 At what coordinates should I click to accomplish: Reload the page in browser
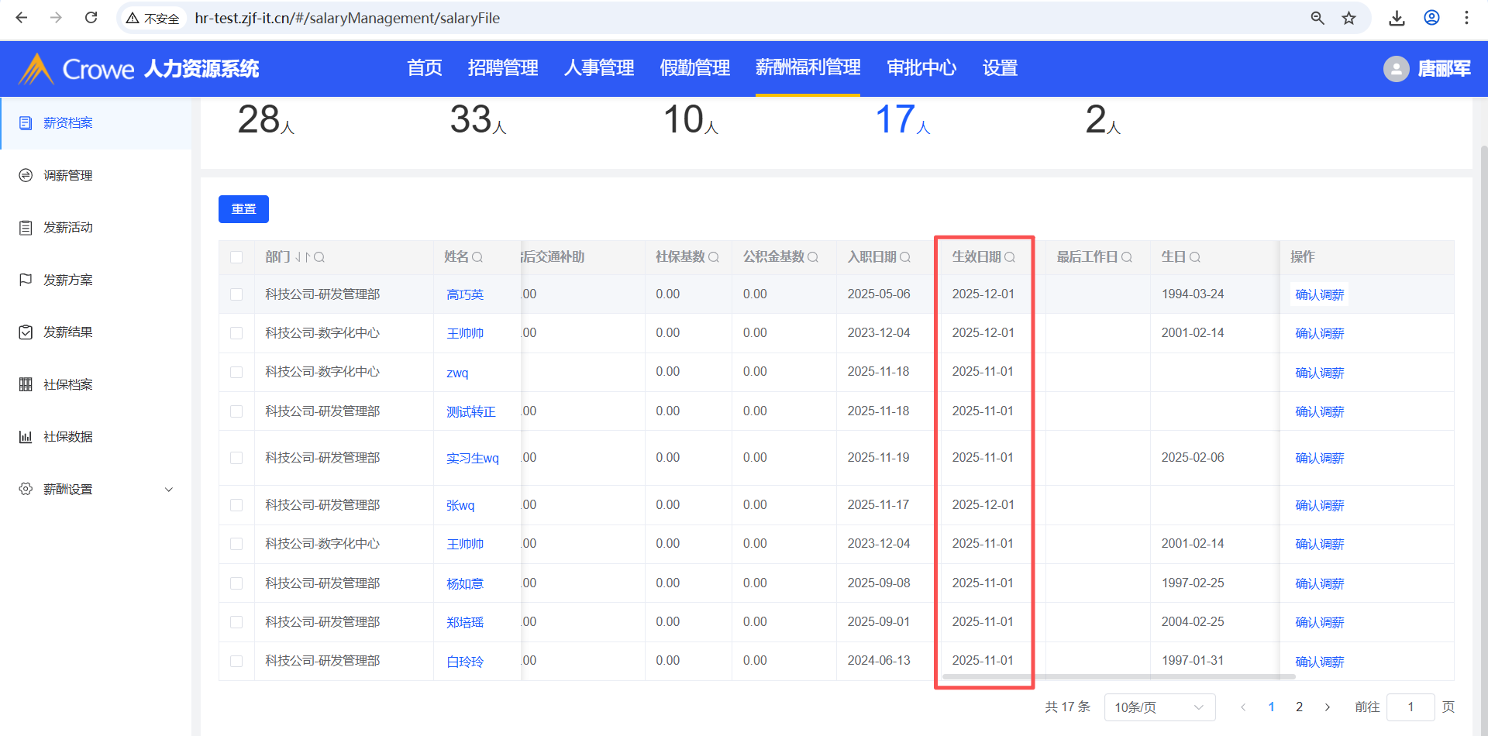tap(91, 18)
